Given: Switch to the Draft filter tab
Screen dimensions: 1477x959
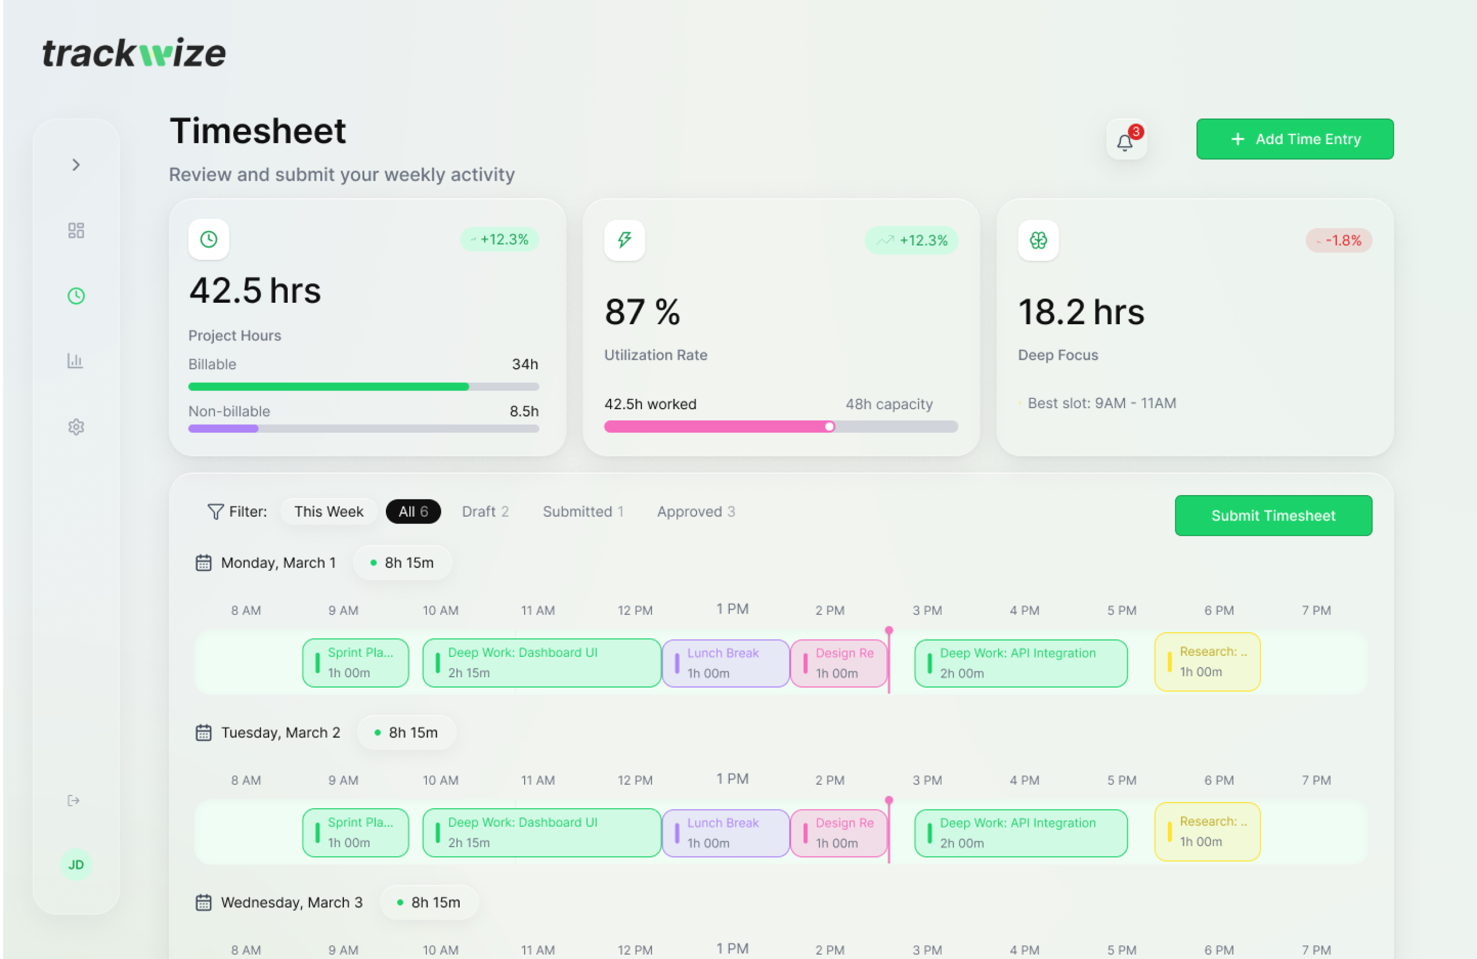Looking at the screenshot, I should tap(485, 511).
